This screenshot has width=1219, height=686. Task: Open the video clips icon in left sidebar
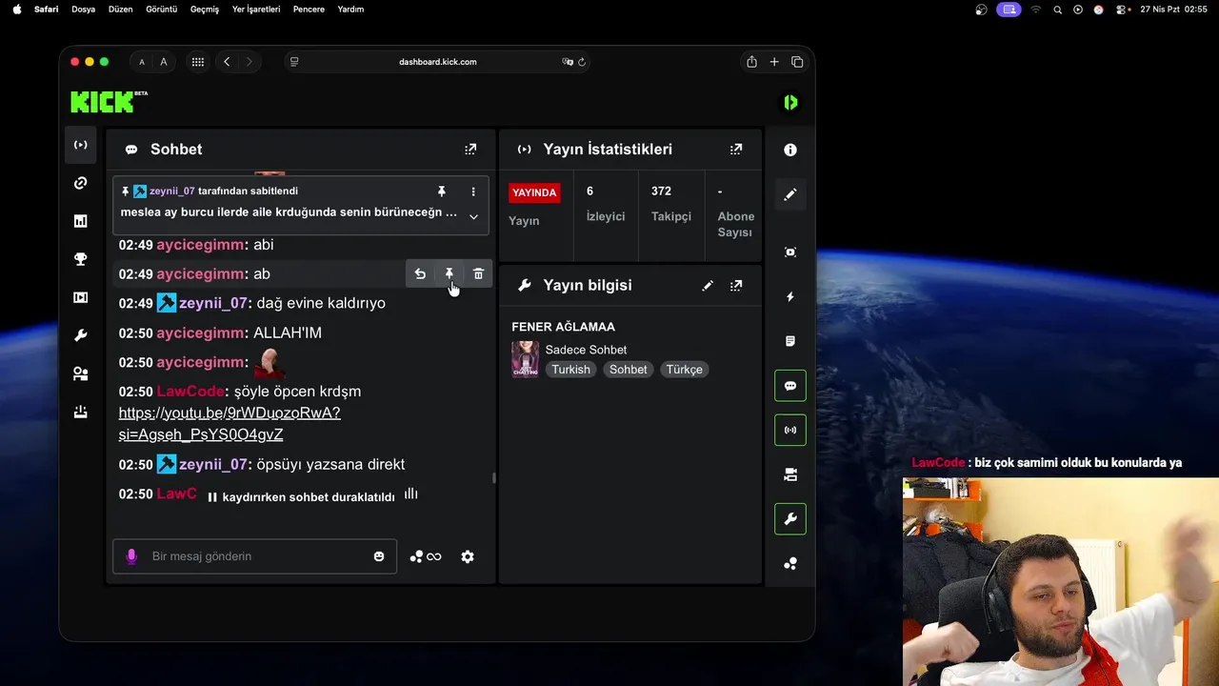[x=81, y=297]
